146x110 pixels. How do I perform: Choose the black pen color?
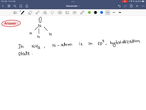pyautogui.click(x=96, y=13)
